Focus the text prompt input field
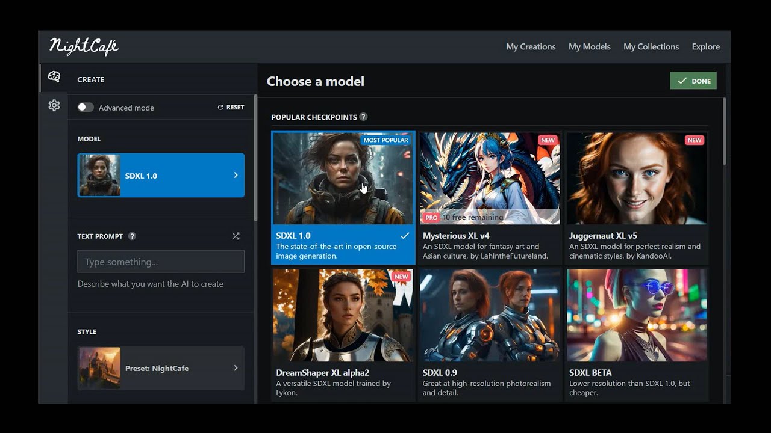The height and width of the screenshot is (433, 771). 161,262
